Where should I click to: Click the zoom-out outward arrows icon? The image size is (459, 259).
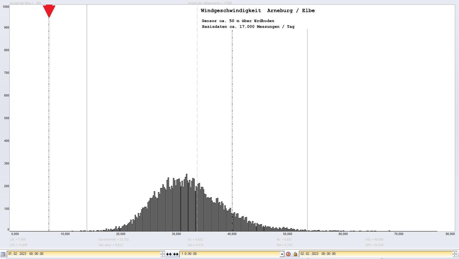pos(176,254)
